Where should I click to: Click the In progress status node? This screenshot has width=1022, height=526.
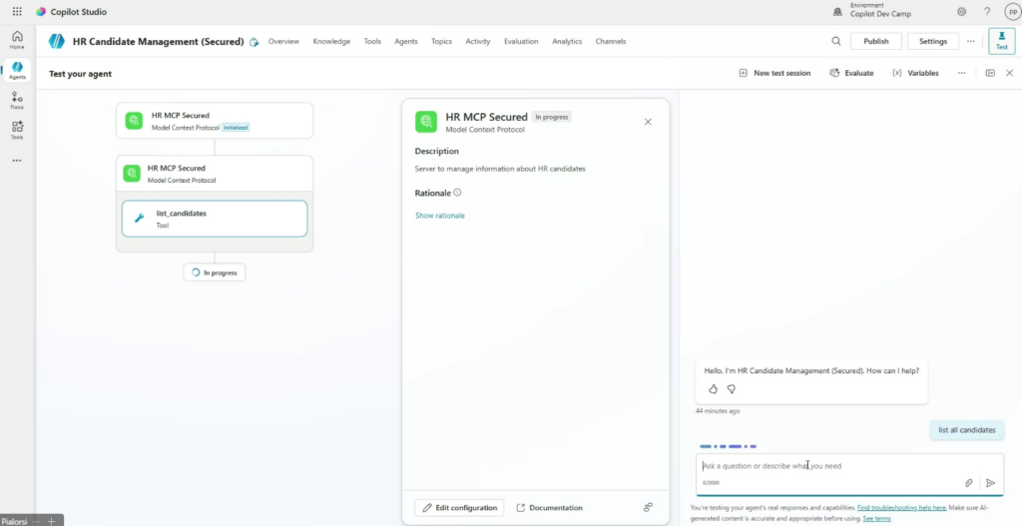point(215,272)
